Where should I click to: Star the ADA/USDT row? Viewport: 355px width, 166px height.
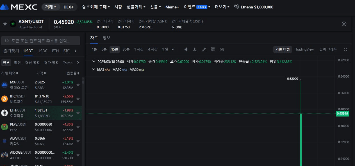point(78,141)
